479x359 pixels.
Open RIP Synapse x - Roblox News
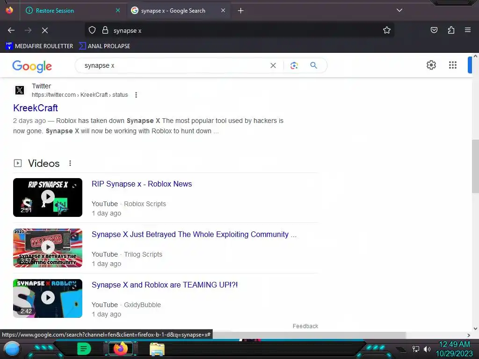(142, 184)
